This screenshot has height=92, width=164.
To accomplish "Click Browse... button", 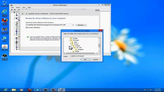I will (x=81, y=25).
